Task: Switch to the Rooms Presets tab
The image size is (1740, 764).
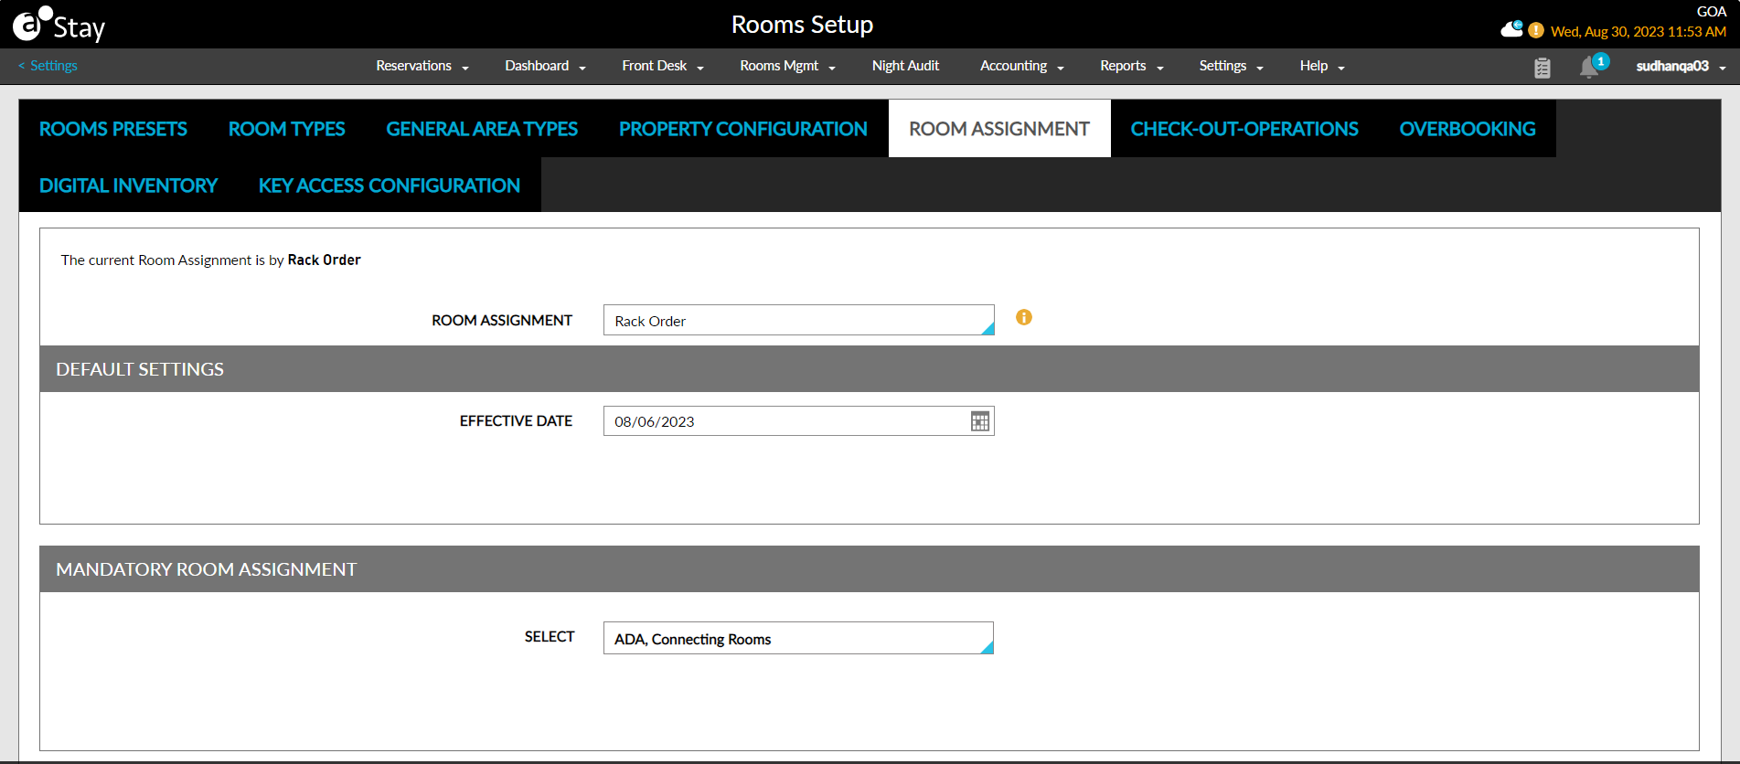Action: pos(113,129)
